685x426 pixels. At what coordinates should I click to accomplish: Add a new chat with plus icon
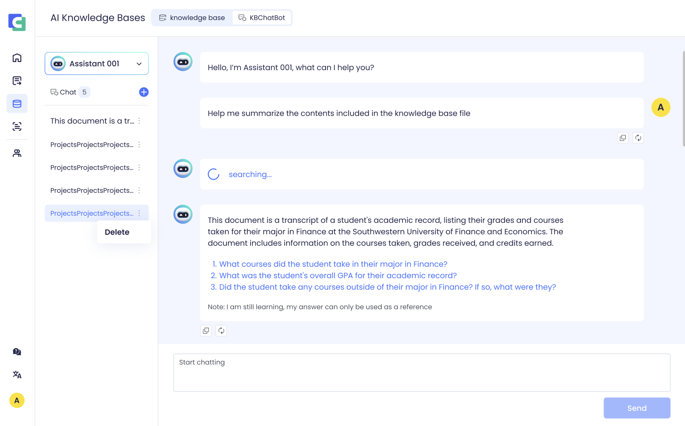144,92
